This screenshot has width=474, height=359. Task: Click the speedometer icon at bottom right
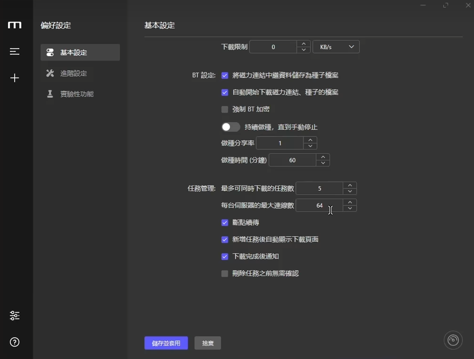point(453,340)
